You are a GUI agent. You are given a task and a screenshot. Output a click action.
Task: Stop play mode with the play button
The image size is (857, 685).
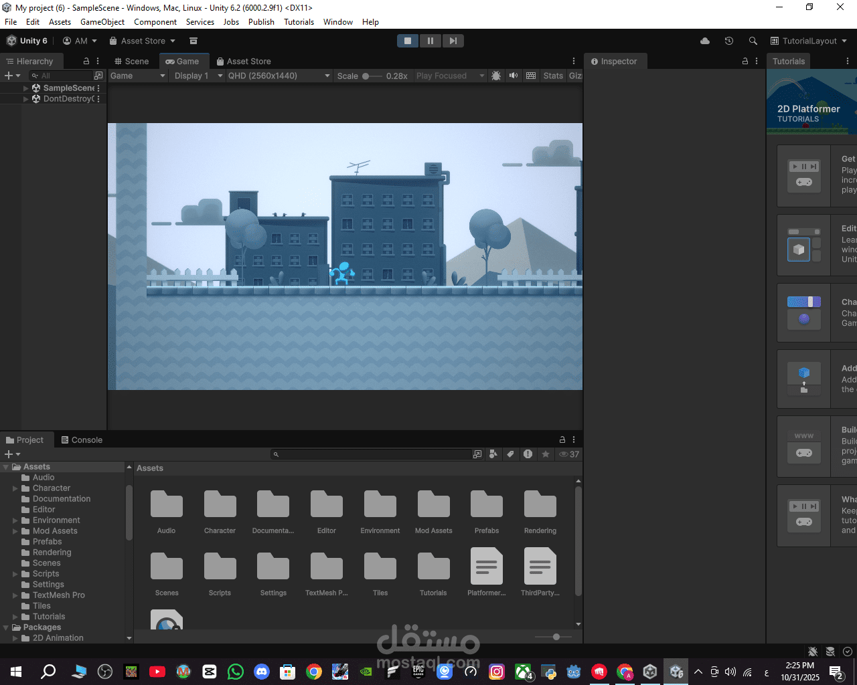pos(407,41)
